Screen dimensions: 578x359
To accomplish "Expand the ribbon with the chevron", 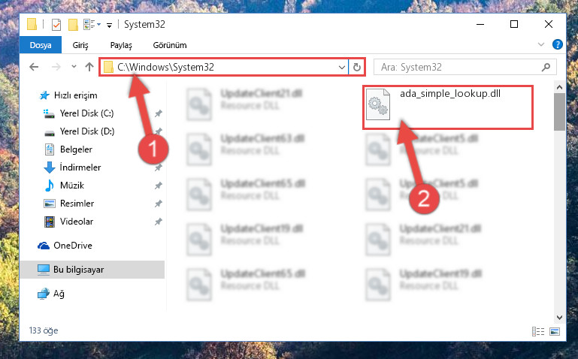I will click(x=540, y=44).
